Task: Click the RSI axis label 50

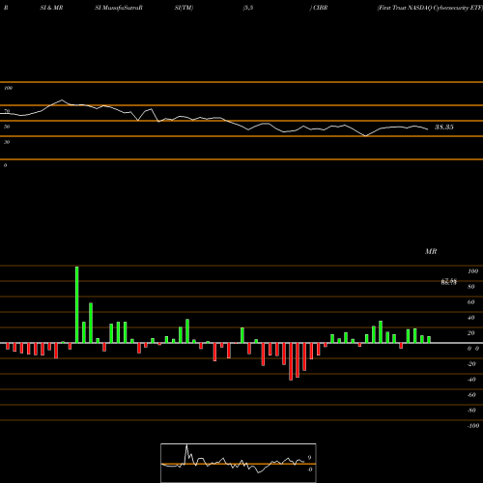Action: click(x=7, y=127)
